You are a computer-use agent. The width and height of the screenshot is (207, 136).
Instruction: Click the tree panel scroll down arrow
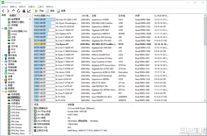(30, 134)
